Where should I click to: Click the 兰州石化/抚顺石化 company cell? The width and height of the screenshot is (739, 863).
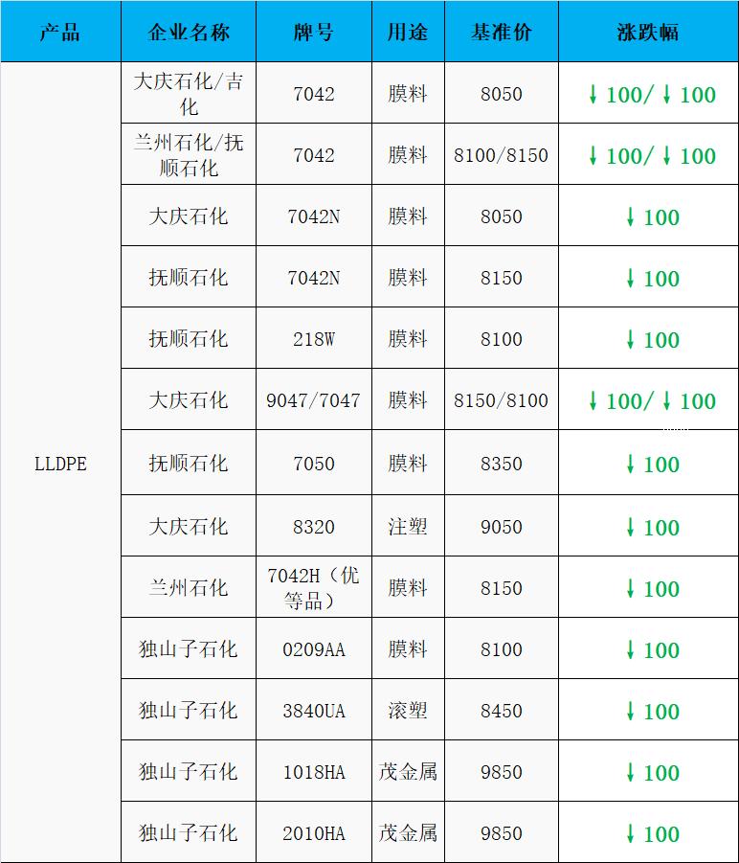[189, 155]
